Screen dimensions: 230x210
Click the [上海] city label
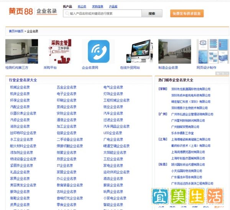163,139
